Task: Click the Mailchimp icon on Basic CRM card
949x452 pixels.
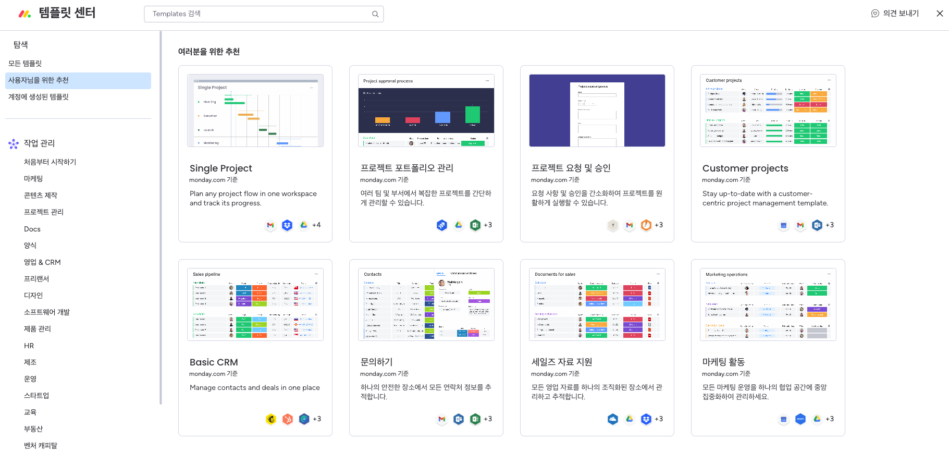Action: (271, 419)
